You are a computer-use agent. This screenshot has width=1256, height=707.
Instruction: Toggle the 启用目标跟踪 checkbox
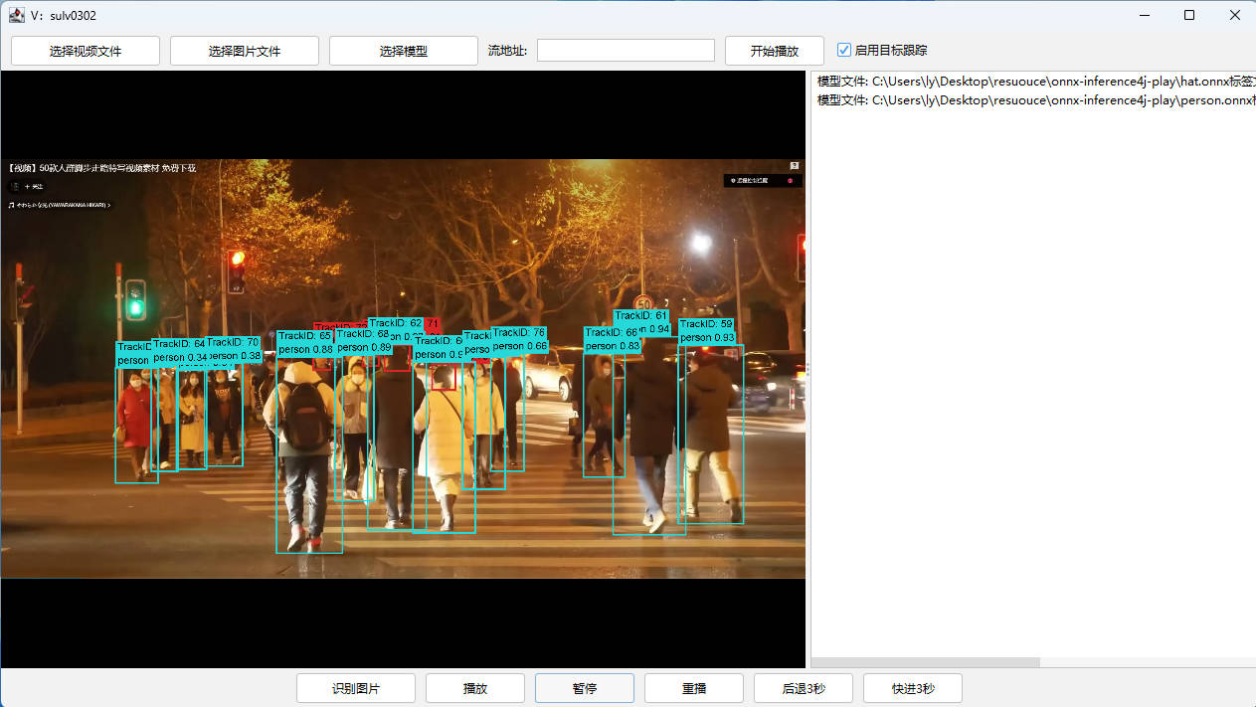(x=844, y=50)
